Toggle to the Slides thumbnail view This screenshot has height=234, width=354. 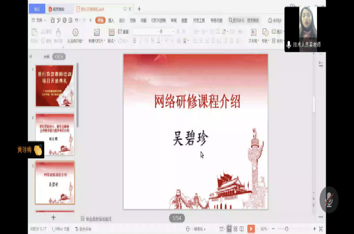click(59, 56)
